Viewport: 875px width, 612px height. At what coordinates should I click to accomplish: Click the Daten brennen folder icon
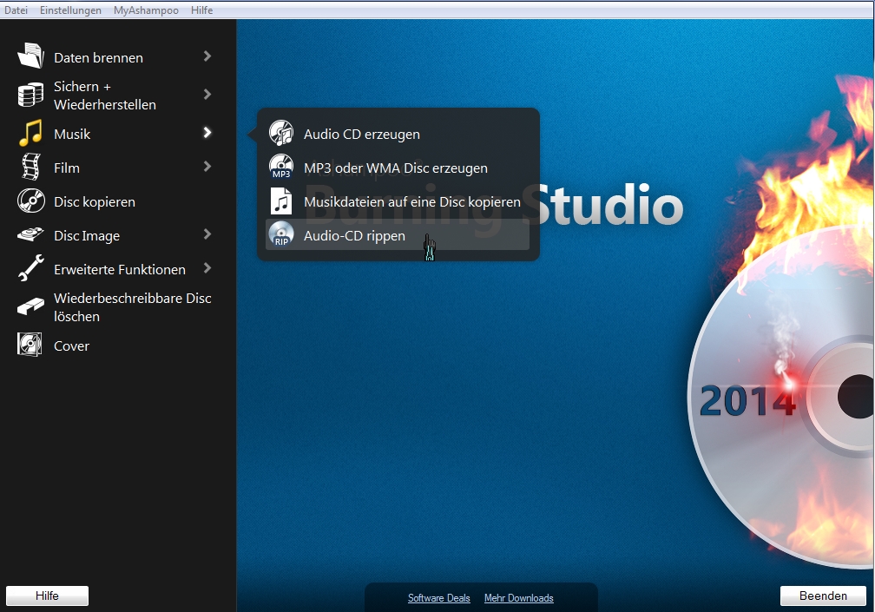30,56
